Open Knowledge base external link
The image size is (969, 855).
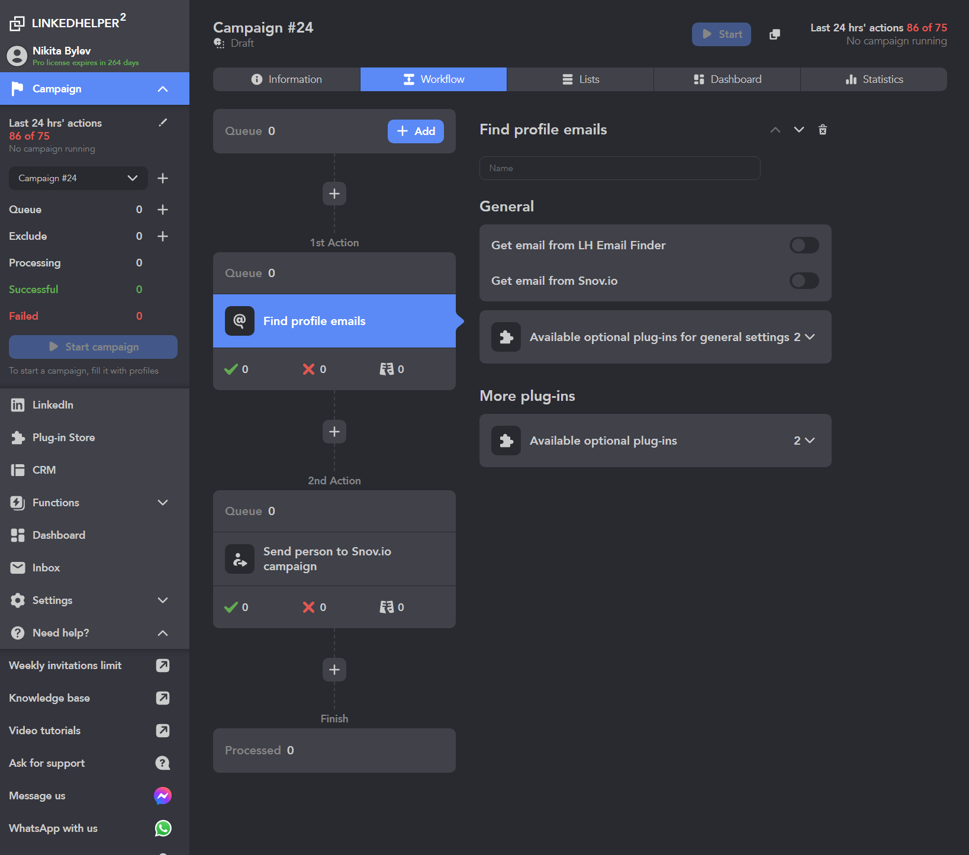tap(163, 698)
